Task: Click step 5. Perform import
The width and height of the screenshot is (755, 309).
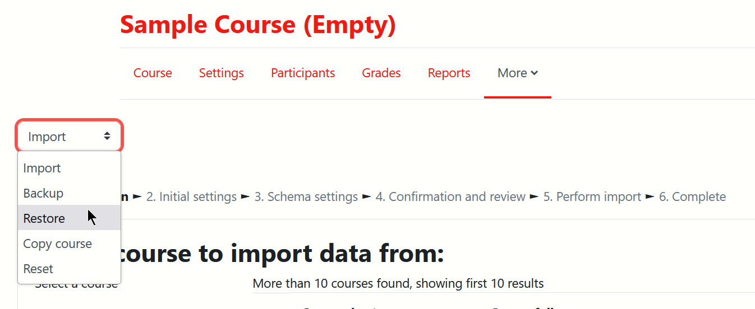Action: point(592,196)
